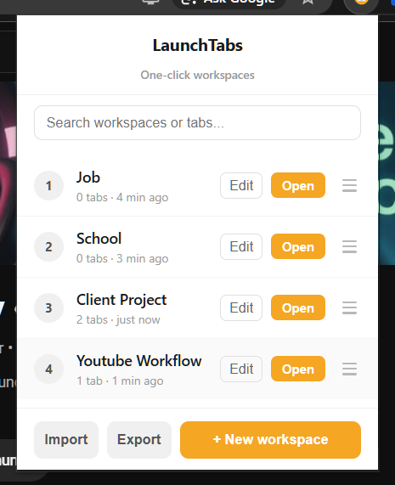Edit the Client Project workspace
This screenshot has height=485, width=395.
241,307
